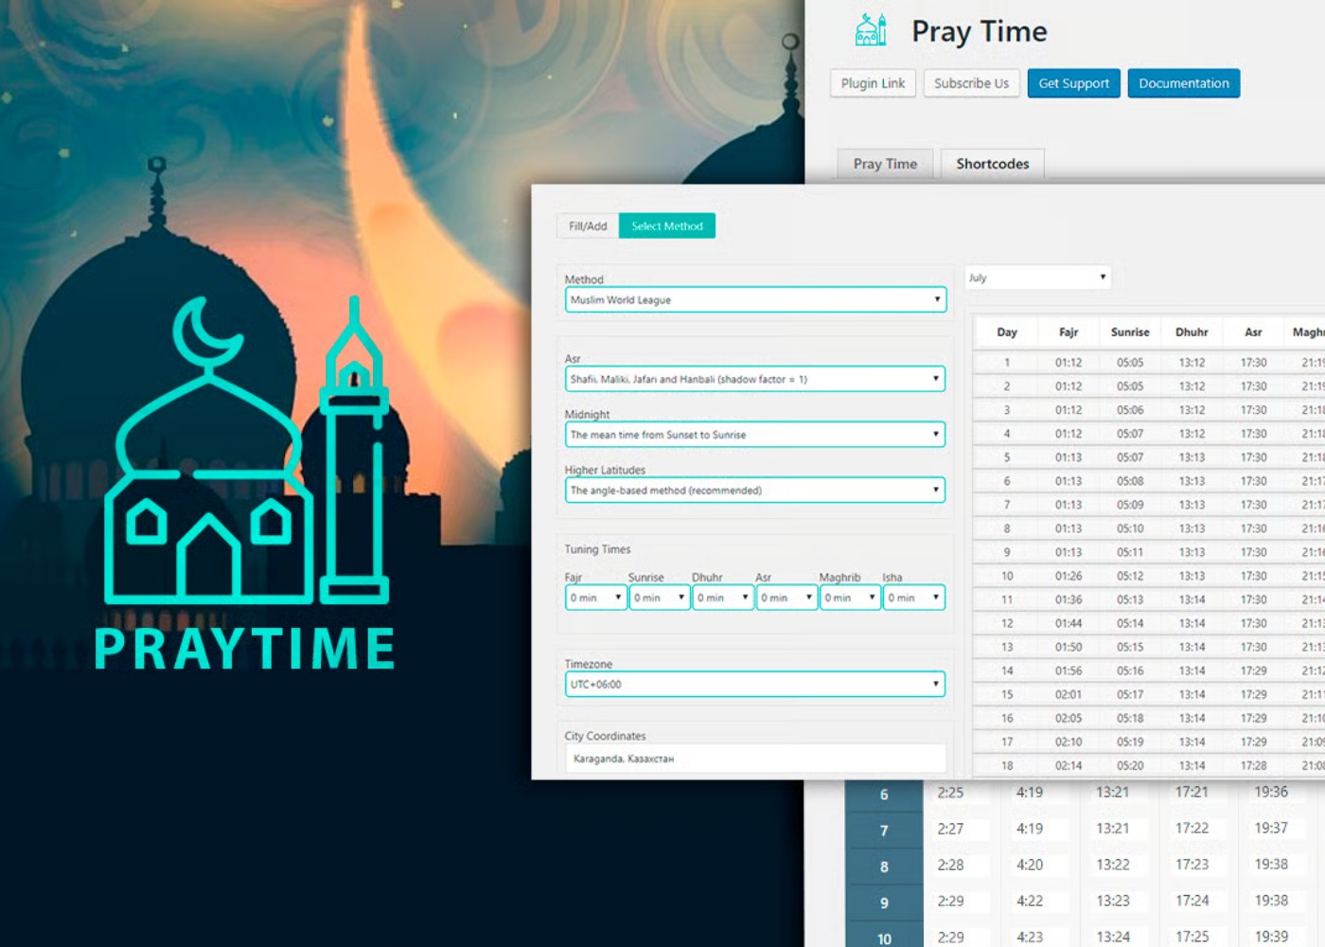Open the Asr calculation dropdown

coord(755,379)
